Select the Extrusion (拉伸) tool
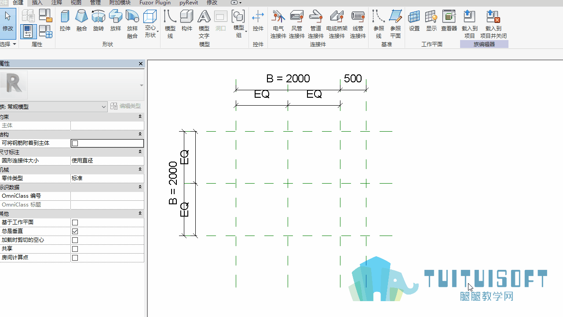 coord(65,21)
